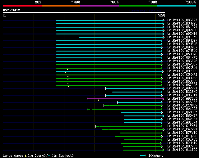Click UniRef100_C1EHF1 label
Screen dimensions: 199x158
pyautogui.click(x=182, y=126)
